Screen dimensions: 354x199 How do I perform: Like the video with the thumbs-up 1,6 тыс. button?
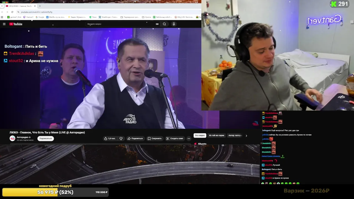[110, 138]
